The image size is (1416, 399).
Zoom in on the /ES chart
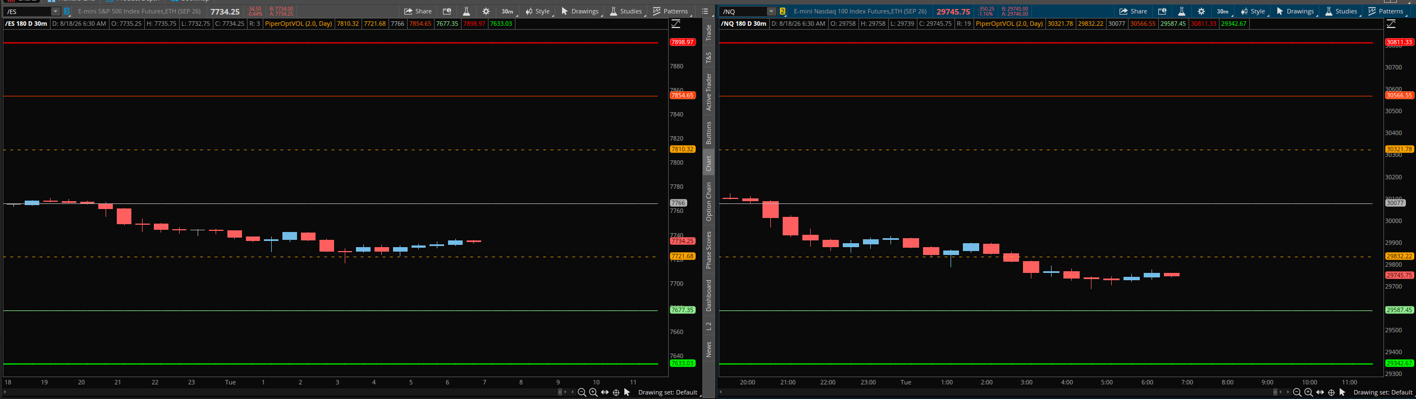593,392
